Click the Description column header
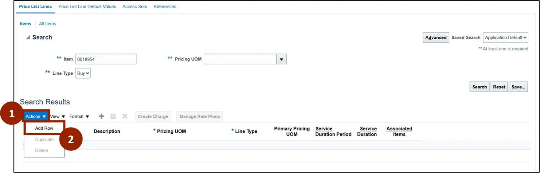540x173 pixels. [x=107, y=131]
